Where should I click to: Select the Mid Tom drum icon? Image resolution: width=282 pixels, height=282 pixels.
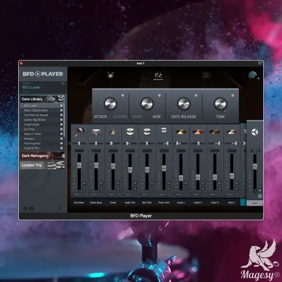(x=147, y=131)
